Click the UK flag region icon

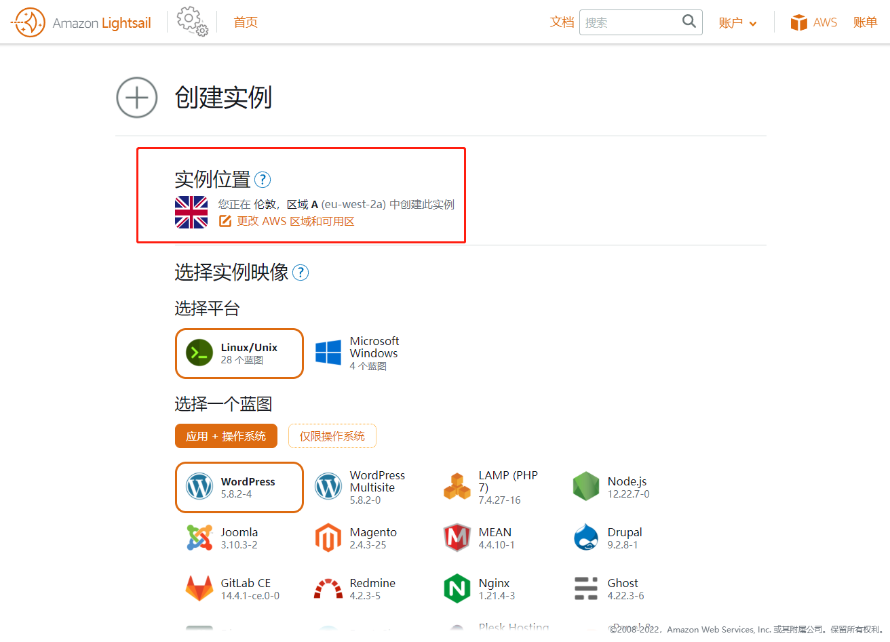191,212
